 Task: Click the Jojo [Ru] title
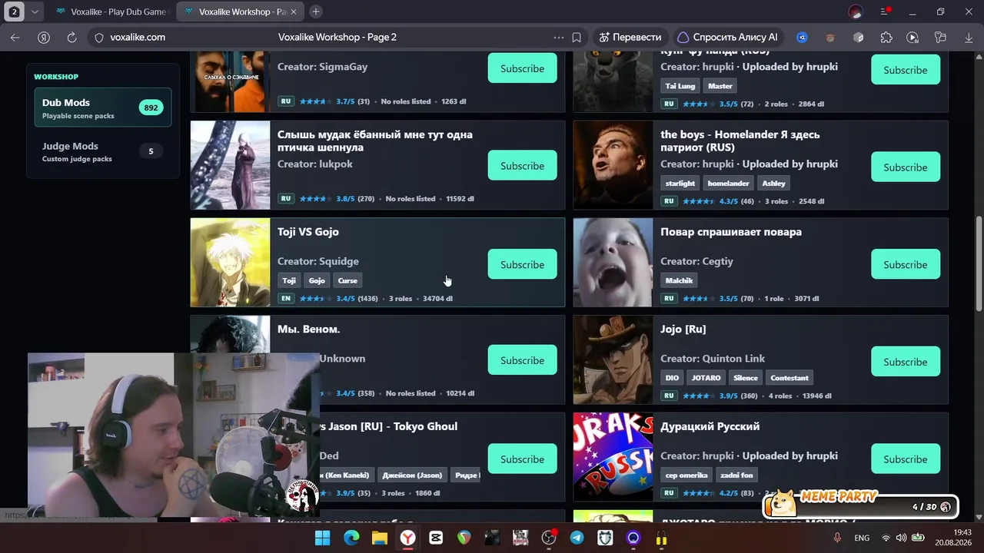[683, 329]
